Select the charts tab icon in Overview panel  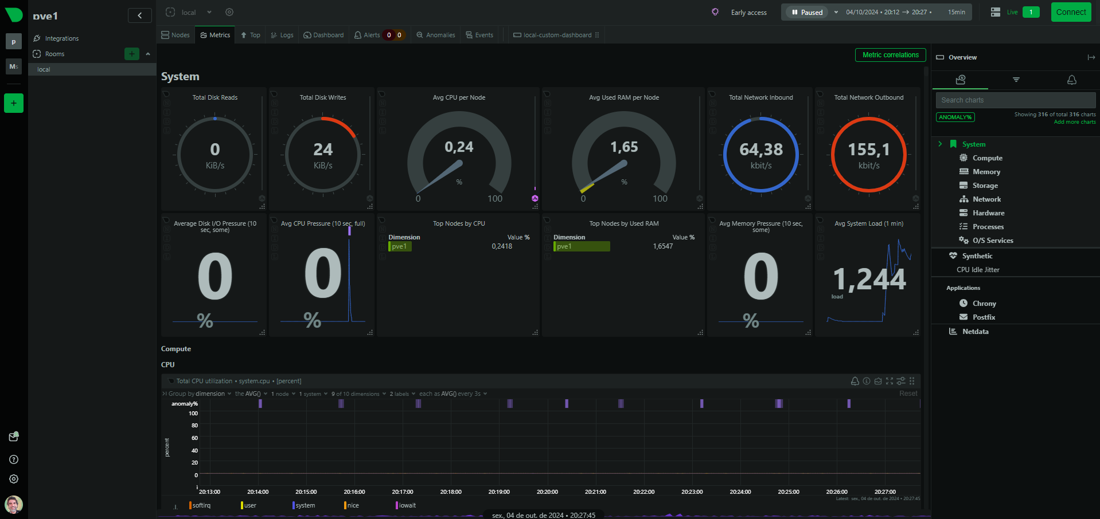coord(961,80)
